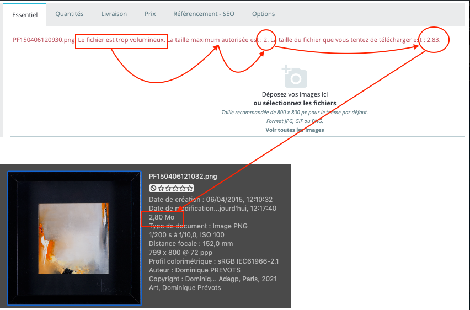470x310 pixels.
Task: Set the rating to one star
Action: coord(161,188)
